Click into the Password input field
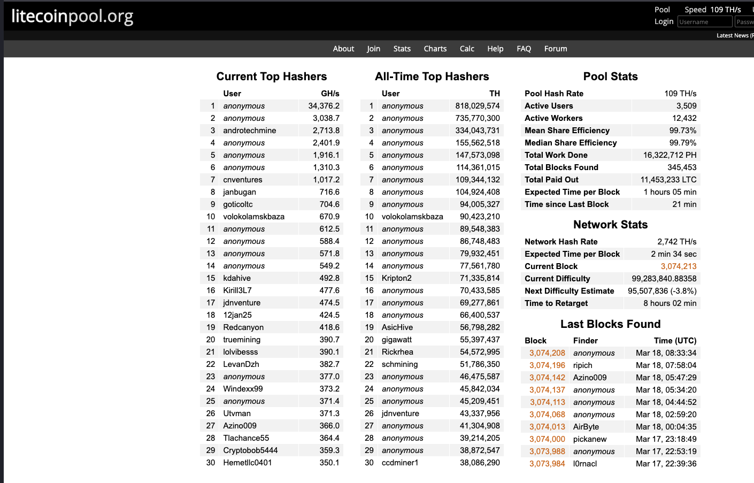The height and width of the screenshot is (483, 754). 744,22
